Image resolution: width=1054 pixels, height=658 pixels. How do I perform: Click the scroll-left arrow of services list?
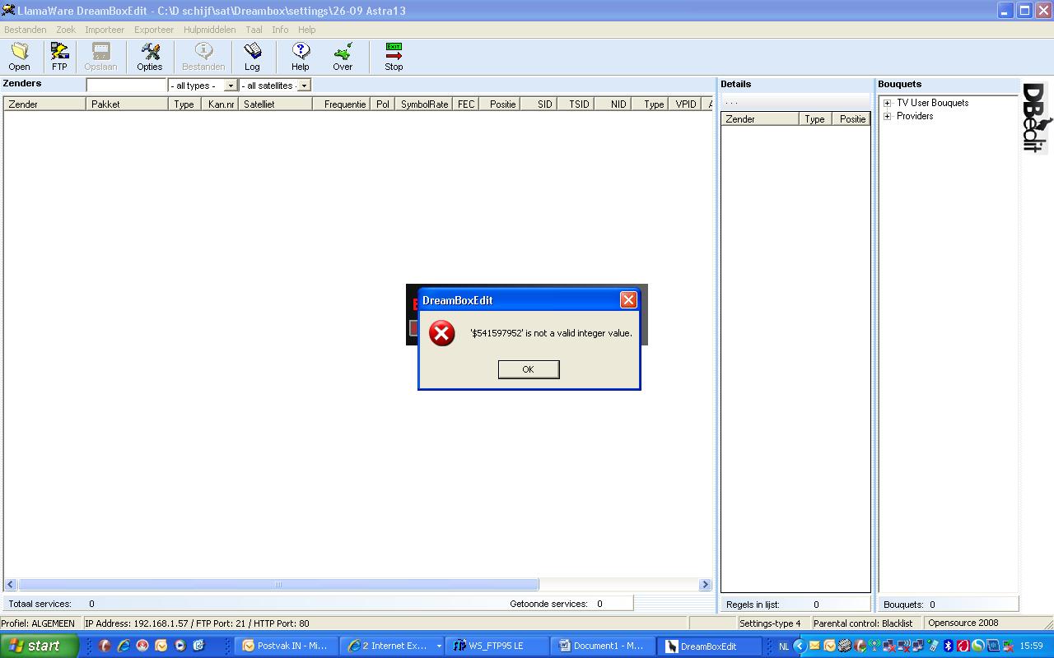pyautogui.click(x=11, y=584)
